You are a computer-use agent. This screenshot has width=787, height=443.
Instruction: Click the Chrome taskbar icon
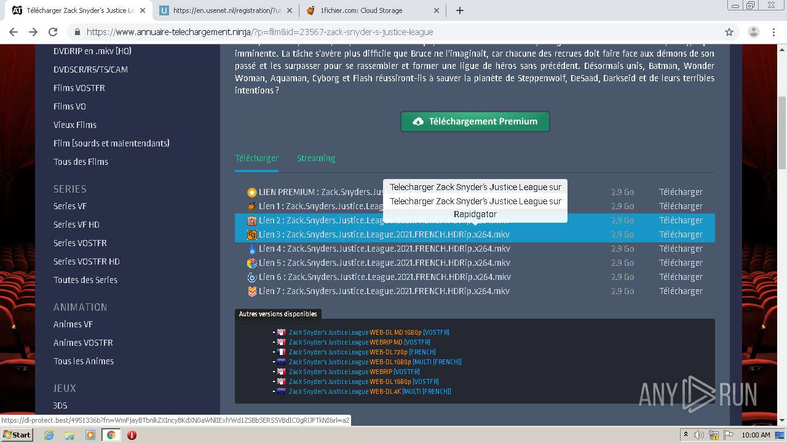111,435
